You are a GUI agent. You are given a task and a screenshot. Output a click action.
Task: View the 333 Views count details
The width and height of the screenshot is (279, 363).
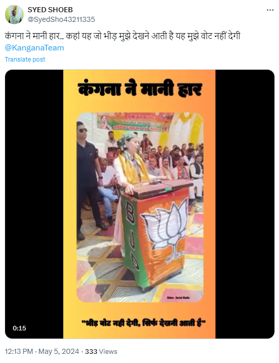101,351
